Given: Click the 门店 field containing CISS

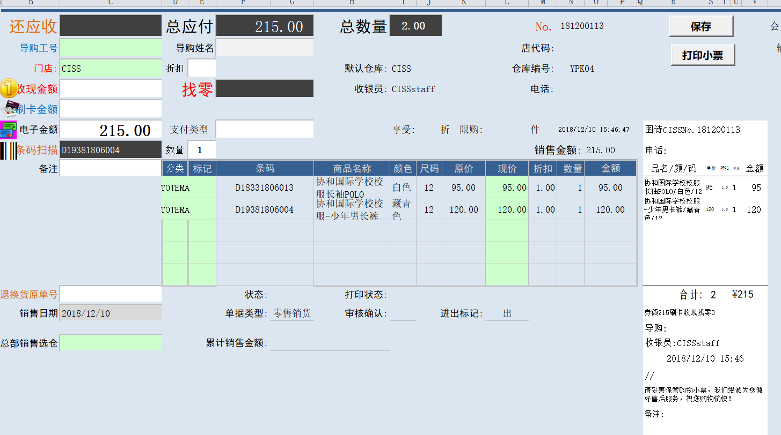Looking at the screenshot, I should [111, 69].
